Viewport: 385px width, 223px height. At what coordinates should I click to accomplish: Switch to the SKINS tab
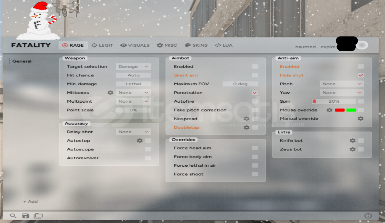point(196,45)
